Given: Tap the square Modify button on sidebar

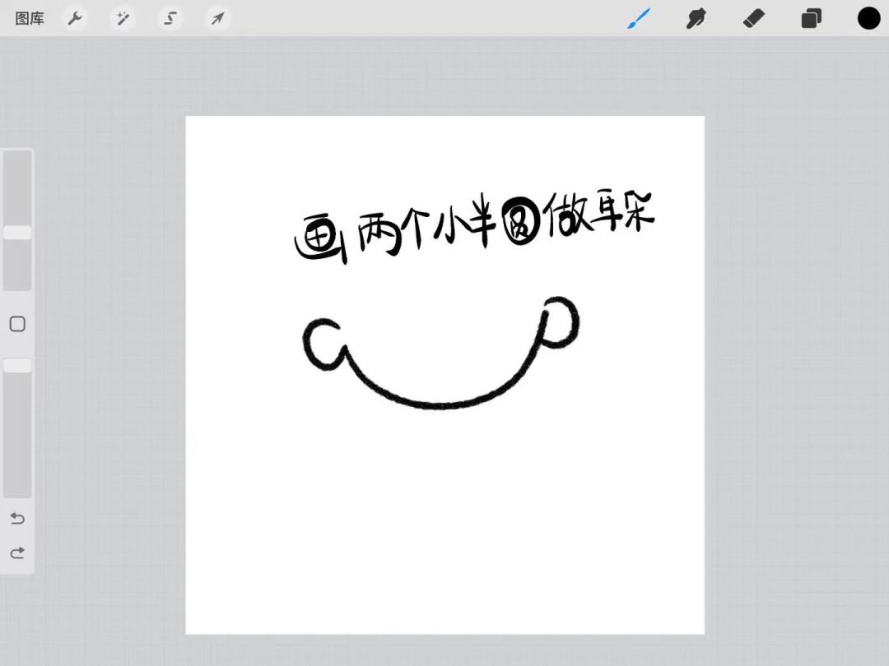Looking at the screenshot, I should [x=17, y=324].
